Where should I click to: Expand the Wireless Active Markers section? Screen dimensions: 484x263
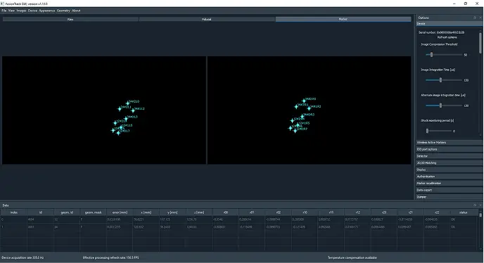pyautogui.click(x=449, y=143)
